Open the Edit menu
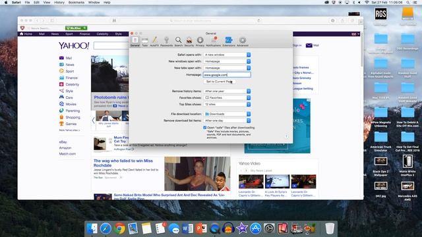This screenshot has height=237, width=422. (x=36, y=3)
